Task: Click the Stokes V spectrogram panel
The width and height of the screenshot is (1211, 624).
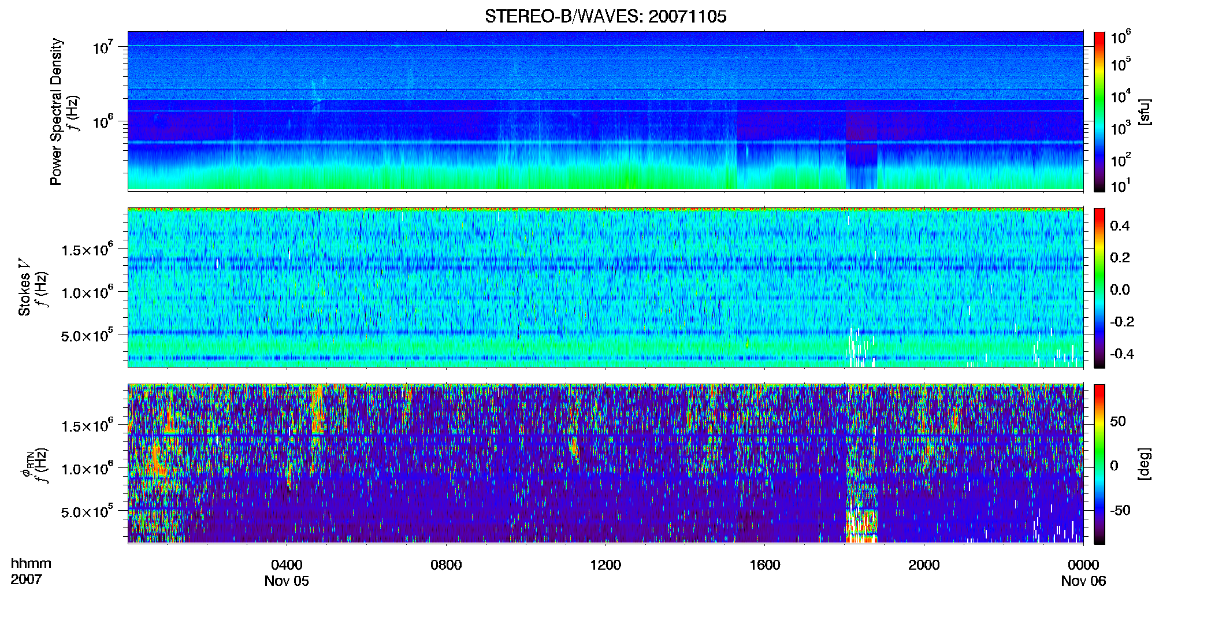Action: pos(605,287)
